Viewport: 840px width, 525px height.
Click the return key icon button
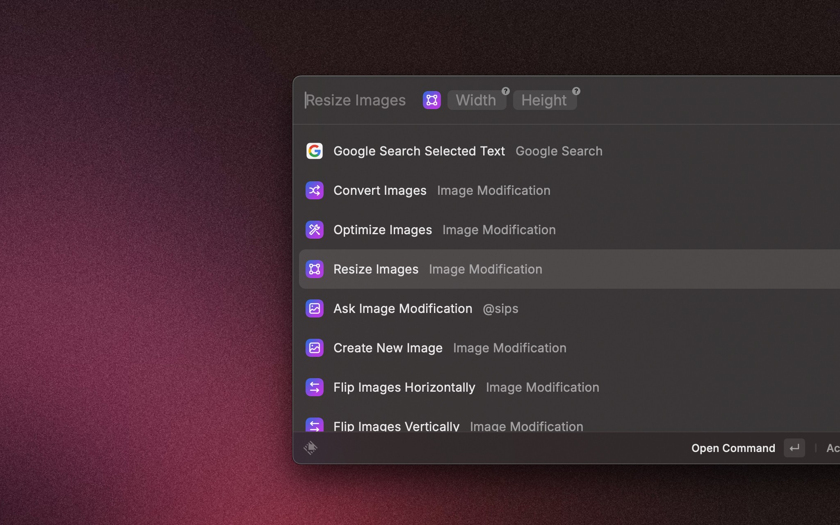coord(794,448)
